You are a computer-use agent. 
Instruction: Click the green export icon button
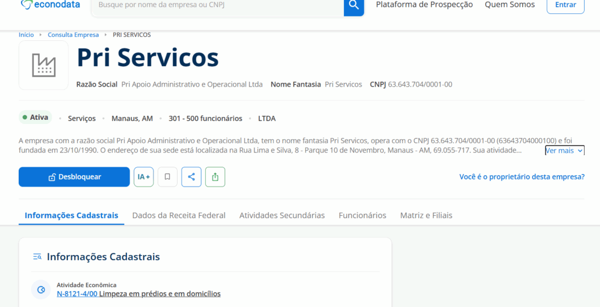coord(215,177)
